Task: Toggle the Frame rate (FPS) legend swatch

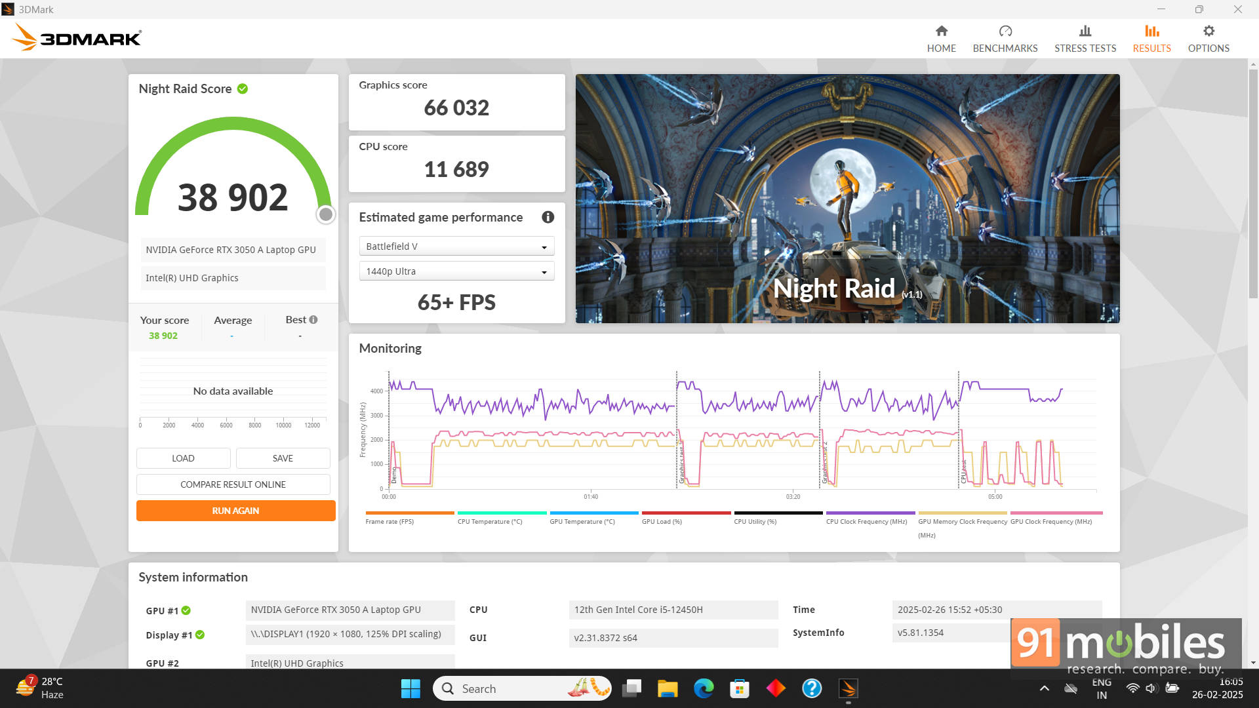Action: (x=409, y=513)
